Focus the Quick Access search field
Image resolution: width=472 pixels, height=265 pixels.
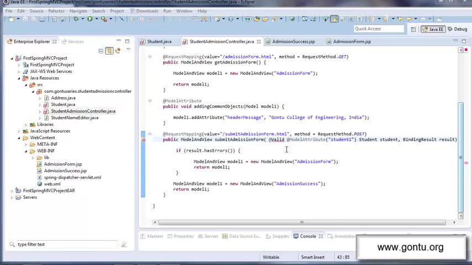379,29
